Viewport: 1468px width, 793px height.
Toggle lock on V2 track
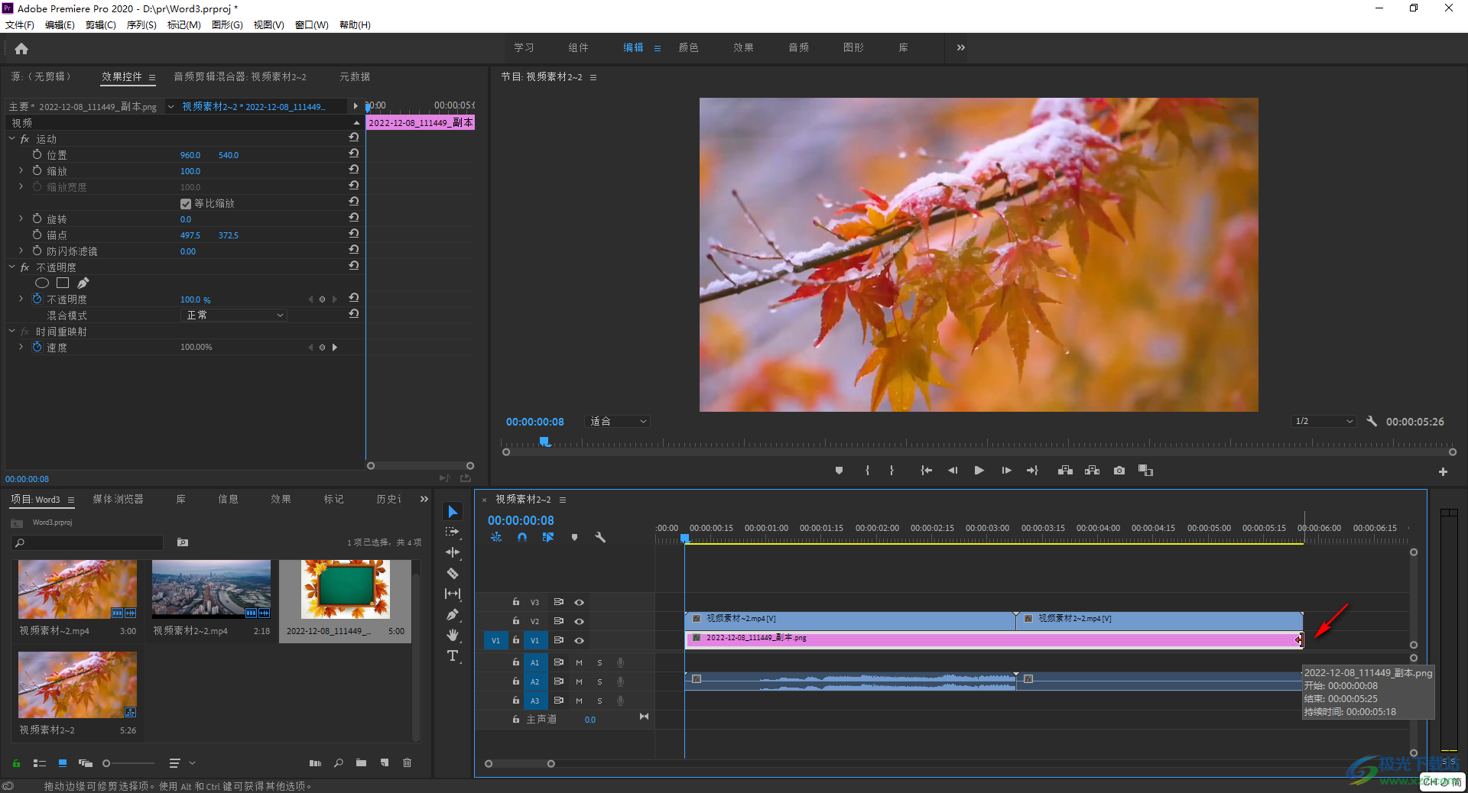pyautogui.click(x=516, y=621)
